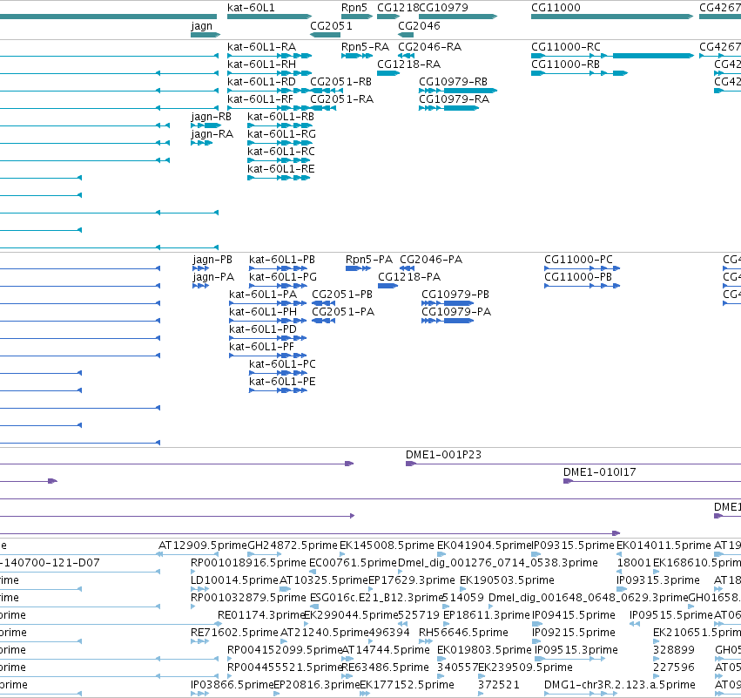Click protein kat-60L1-PD
This screenshot has height=698, width=741.
[x=263, y=329]
